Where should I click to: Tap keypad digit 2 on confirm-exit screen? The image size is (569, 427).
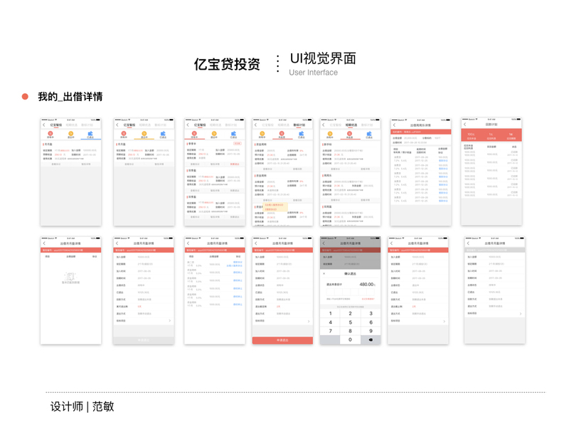pyautogui.click(x=350, y=313)
